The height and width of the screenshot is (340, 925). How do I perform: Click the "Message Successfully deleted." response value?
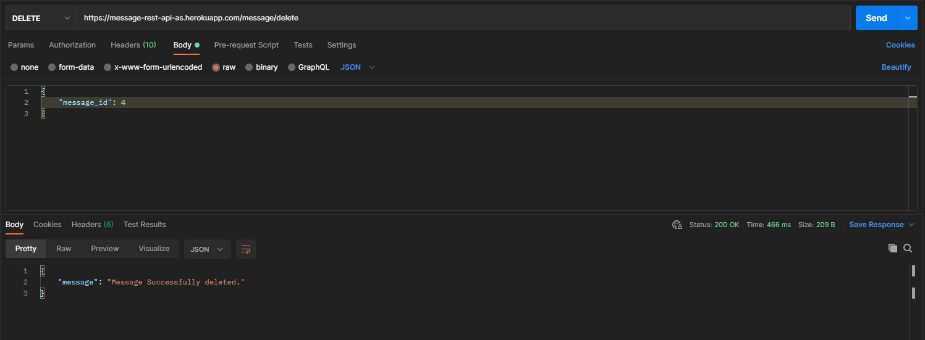point(176,282)
